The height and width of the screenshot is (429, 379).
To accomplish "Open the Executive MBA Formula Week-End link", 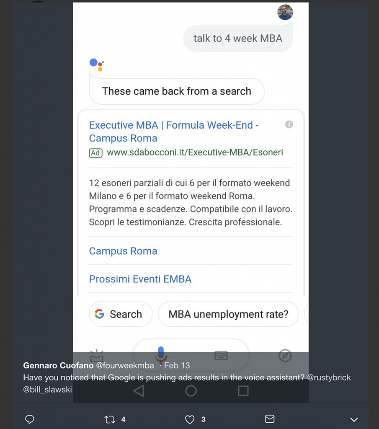I will coord(174,132).
